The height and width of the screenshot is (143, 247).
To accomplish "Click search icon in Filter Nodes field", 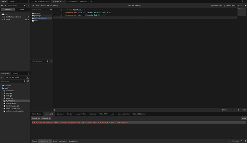I will pos(24,5).
